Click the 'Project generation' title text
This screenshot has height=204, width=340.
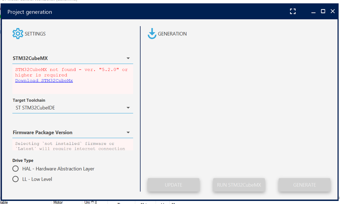click(x=30, y=12)
